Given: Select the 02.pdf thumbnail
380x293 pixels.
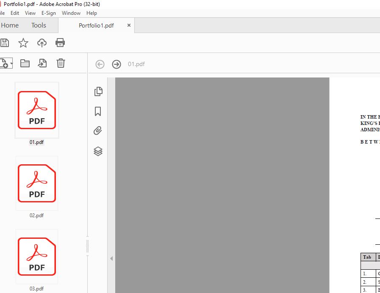Looking at the screenshot, I should tap(36, 183).
